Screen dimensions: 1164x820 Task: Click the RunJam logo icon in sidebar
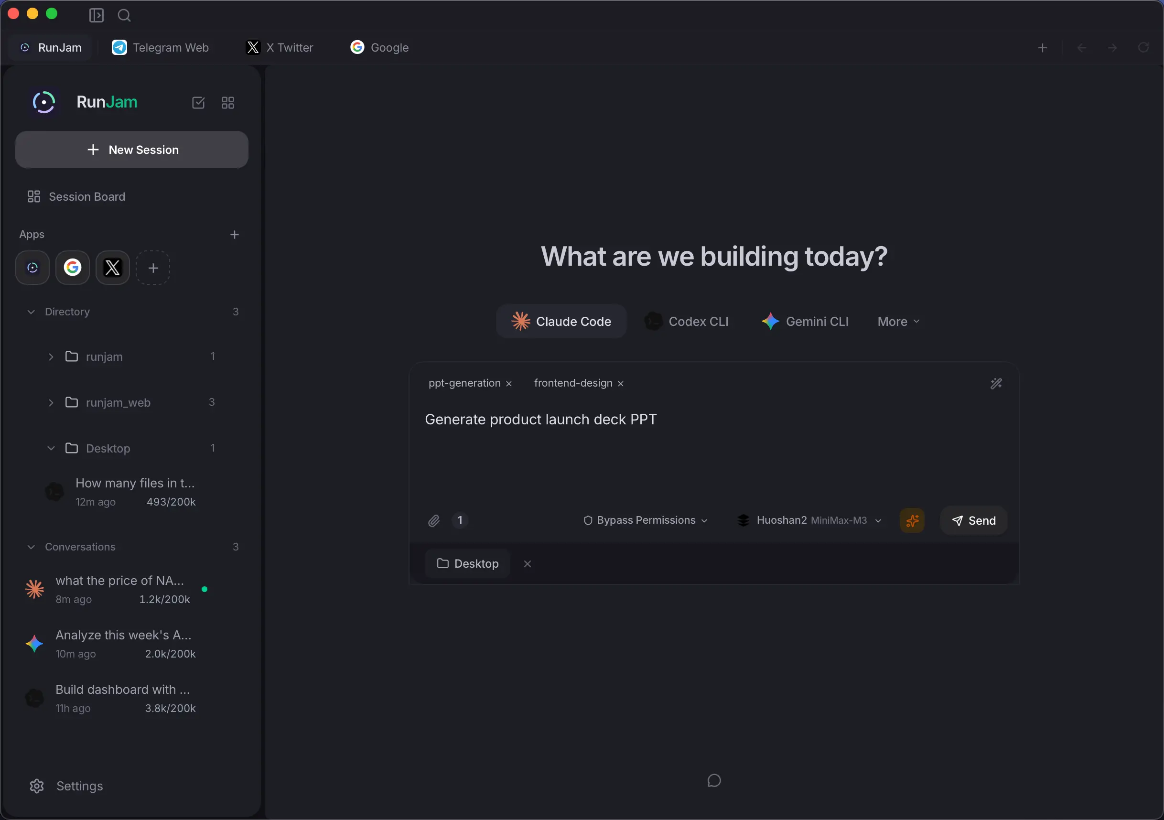[44, 102]
